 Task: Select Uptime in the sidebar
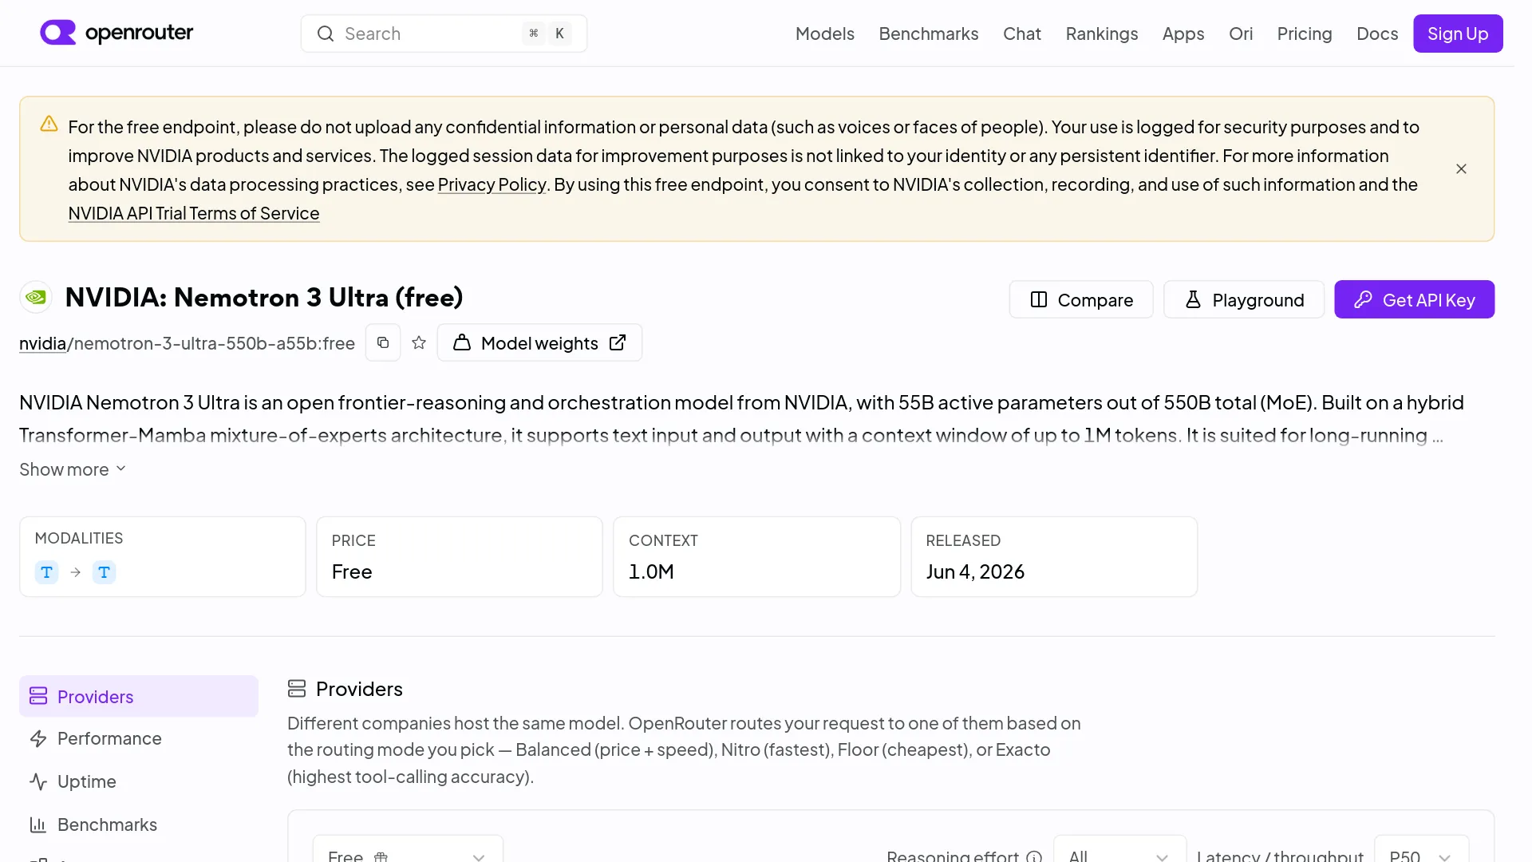click(139, 782)
